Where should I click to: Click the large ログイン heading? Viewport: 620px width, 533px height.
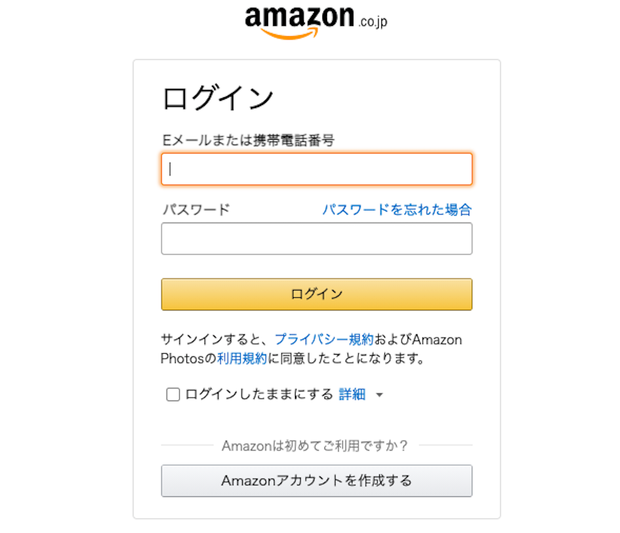coord(218,98)
